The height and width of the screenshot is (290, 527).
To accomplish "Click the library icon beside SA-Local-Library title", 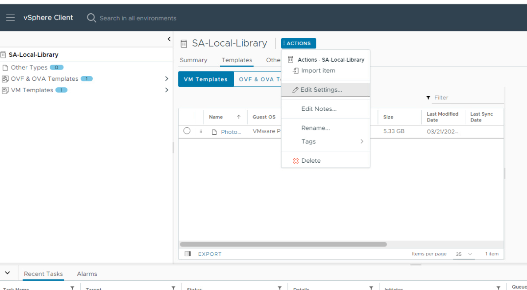I will click(184, 43).
